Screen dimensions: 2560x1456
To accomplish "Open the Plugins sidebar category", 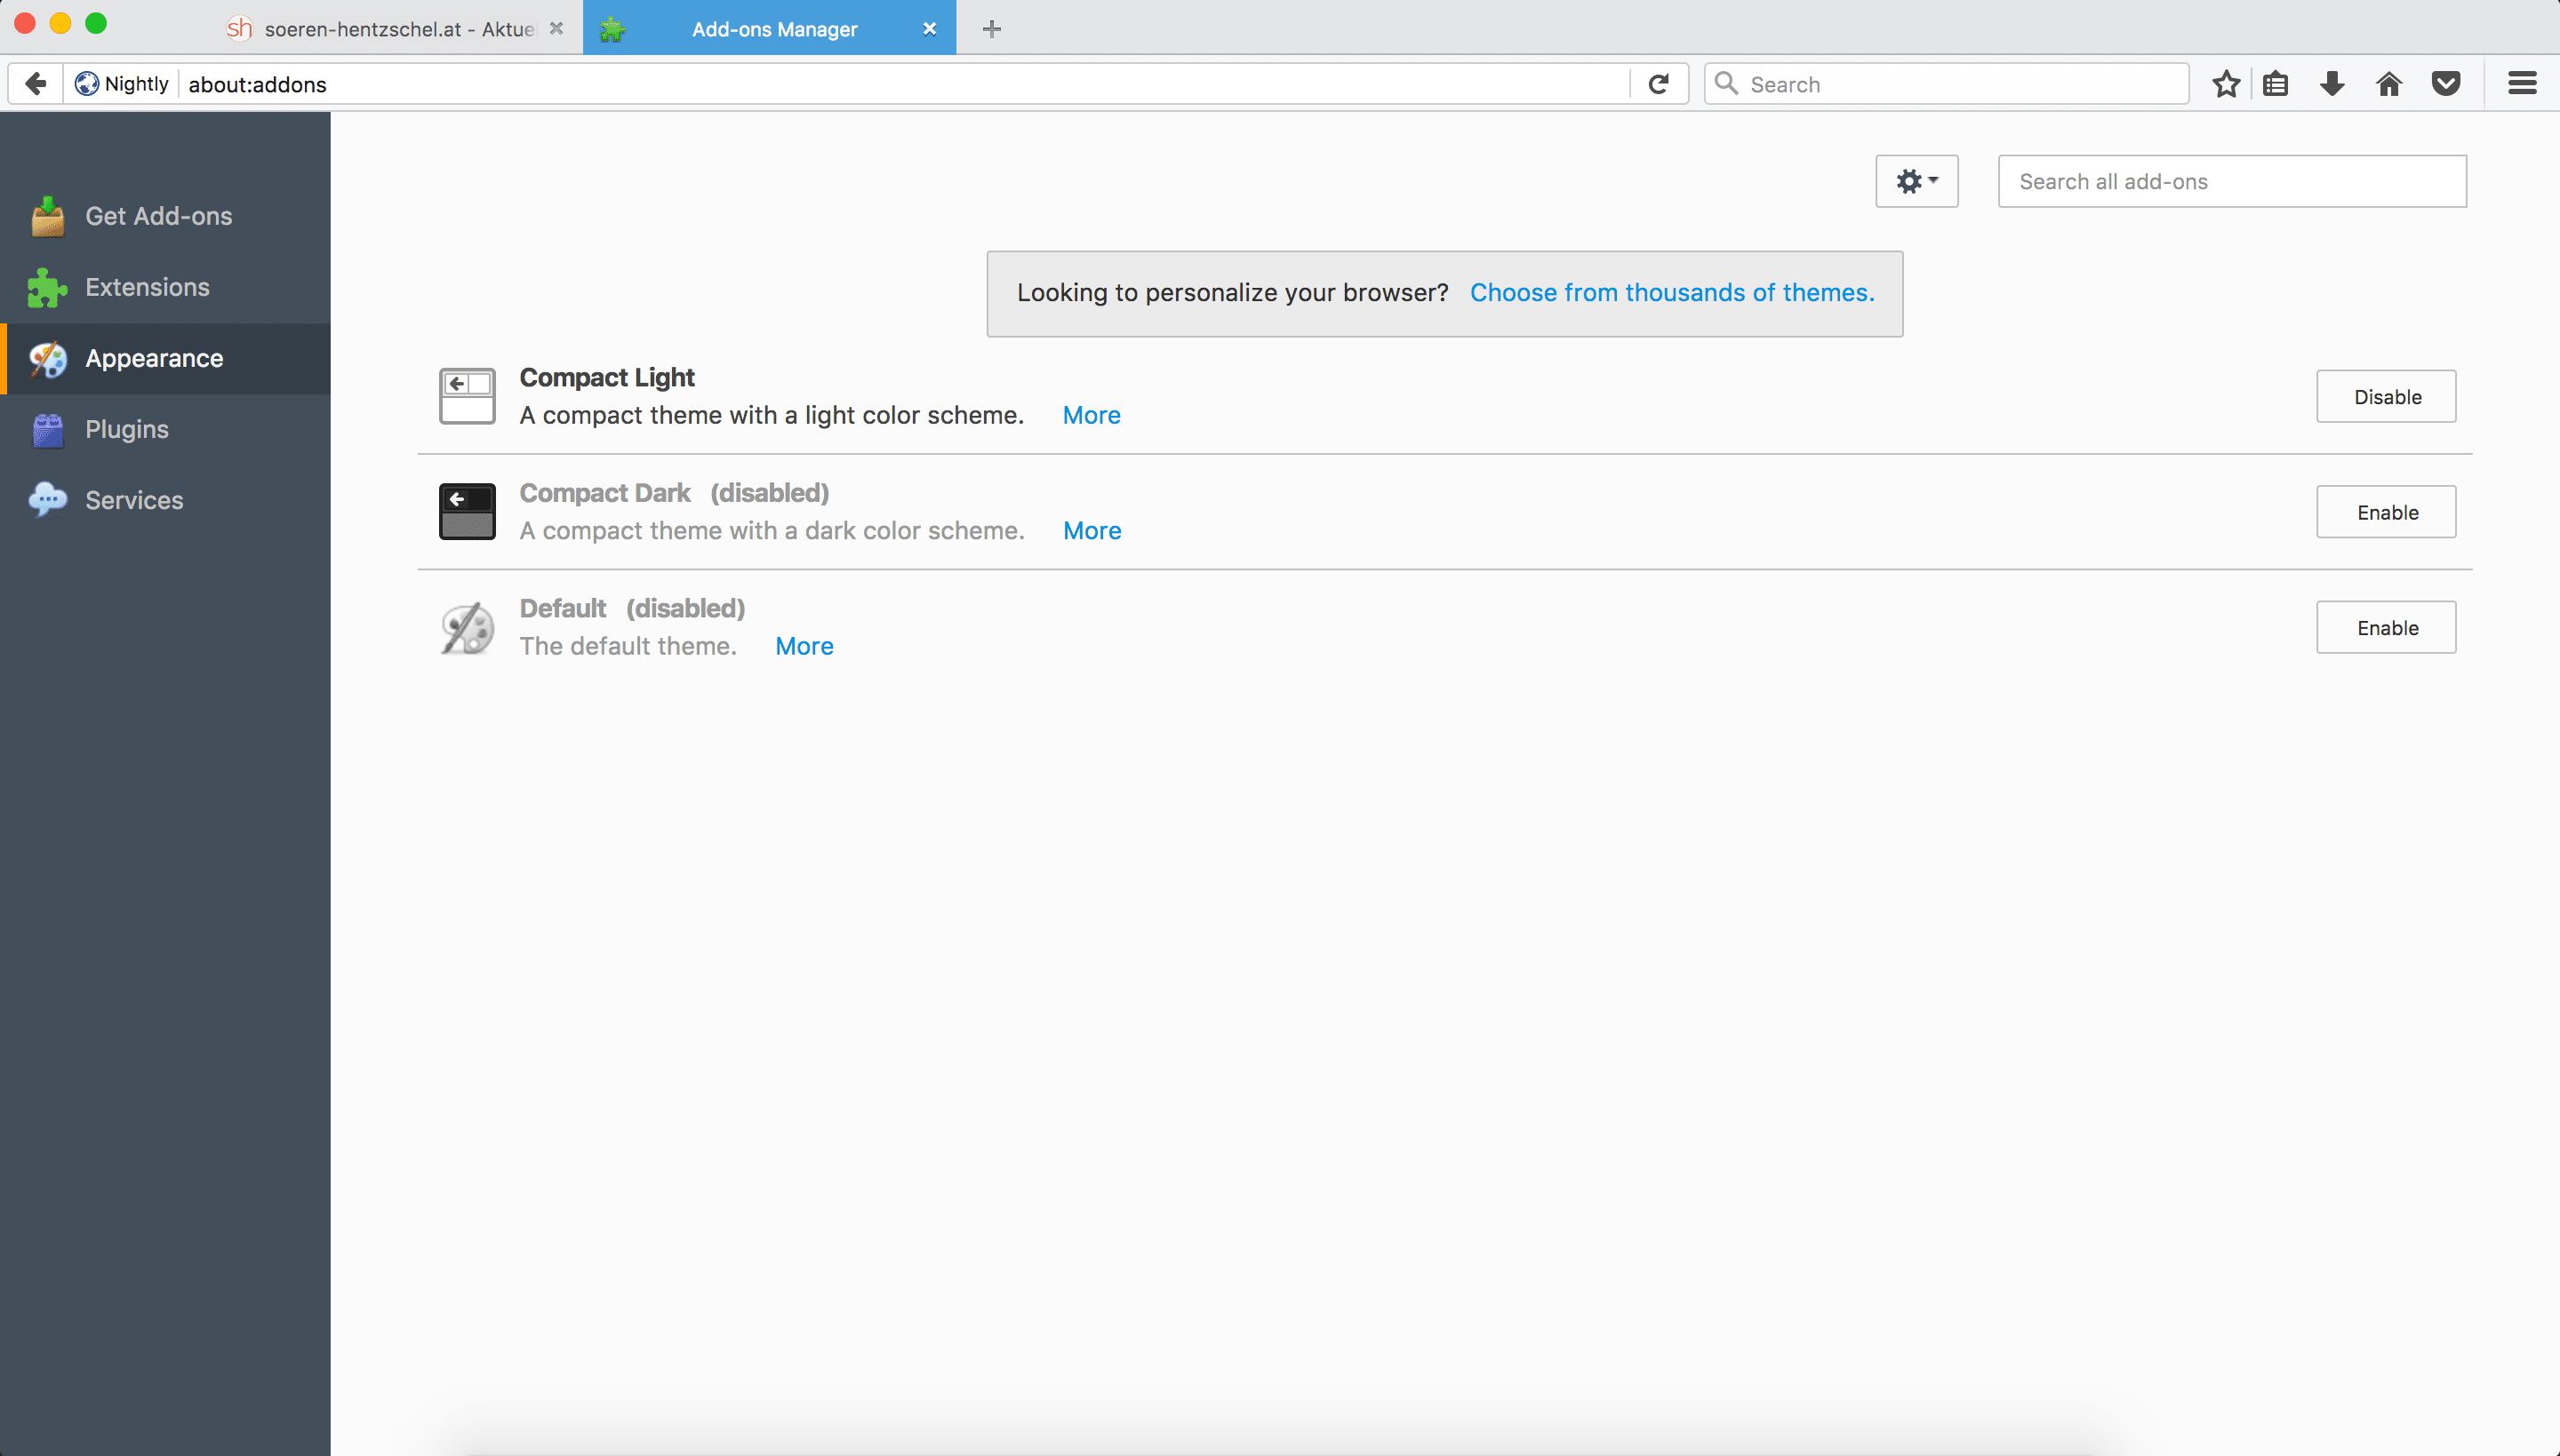I will [x=126, y=430].
